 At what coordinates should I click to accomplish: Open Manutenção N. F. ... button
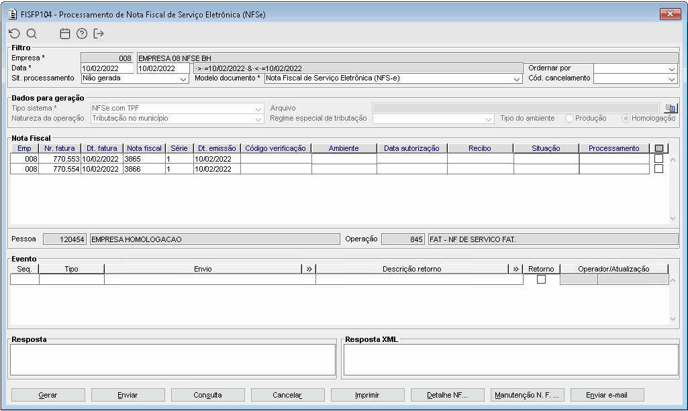(527, 395)
